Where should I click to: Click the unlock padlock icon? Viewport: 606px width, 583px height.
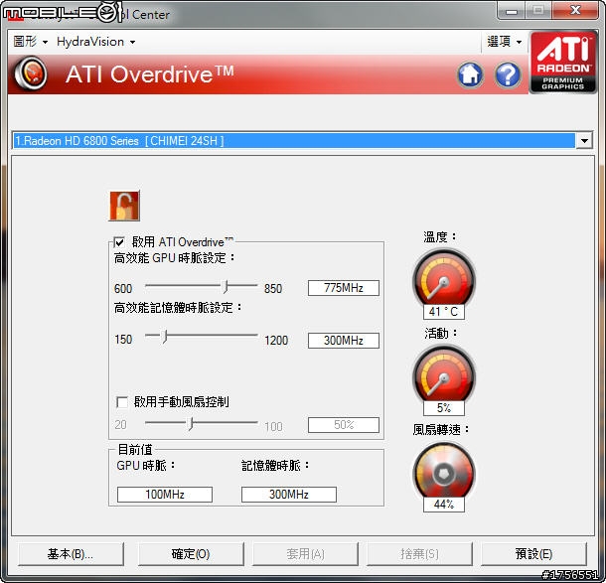(124, 206)
